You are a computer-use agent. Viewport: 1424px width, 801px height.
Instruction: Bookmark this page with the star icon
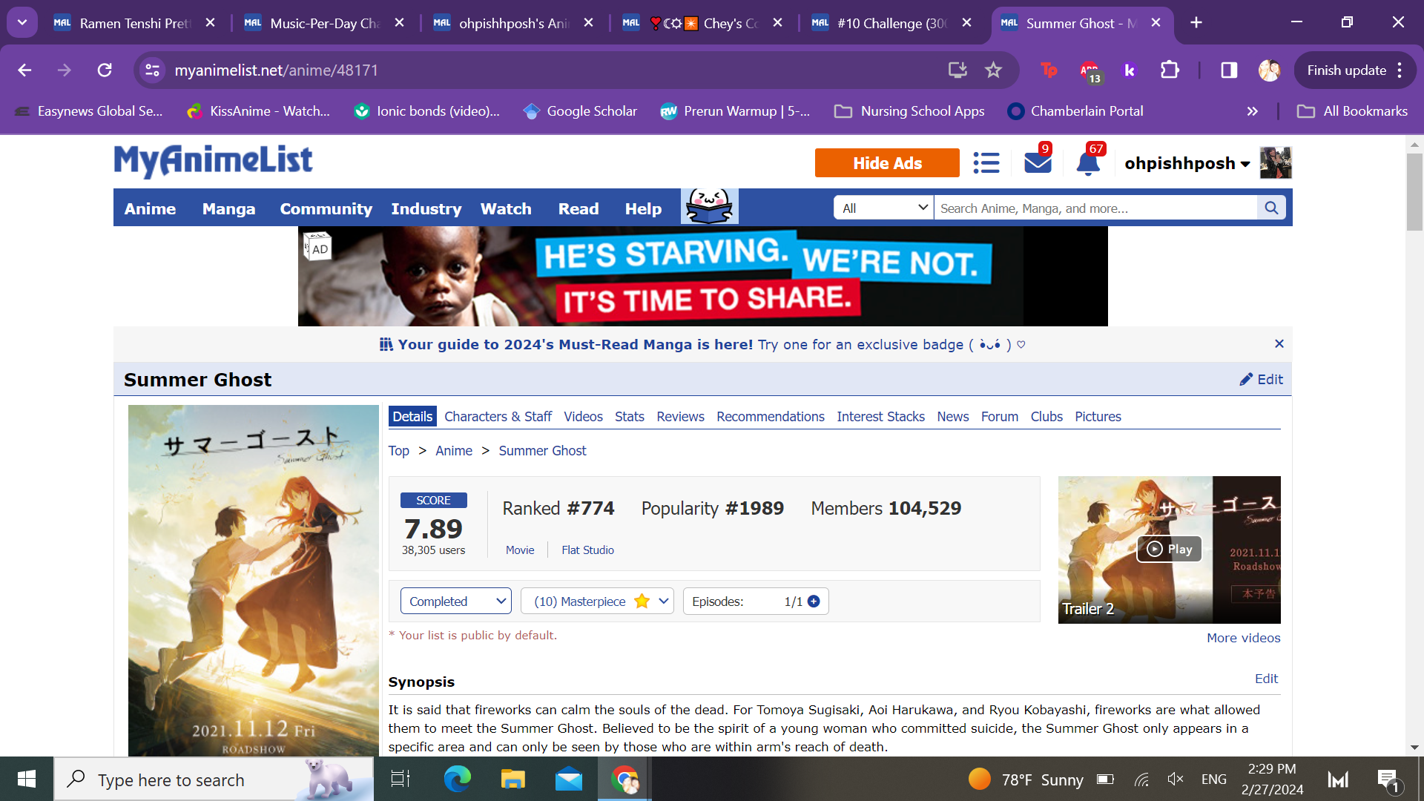993,70
